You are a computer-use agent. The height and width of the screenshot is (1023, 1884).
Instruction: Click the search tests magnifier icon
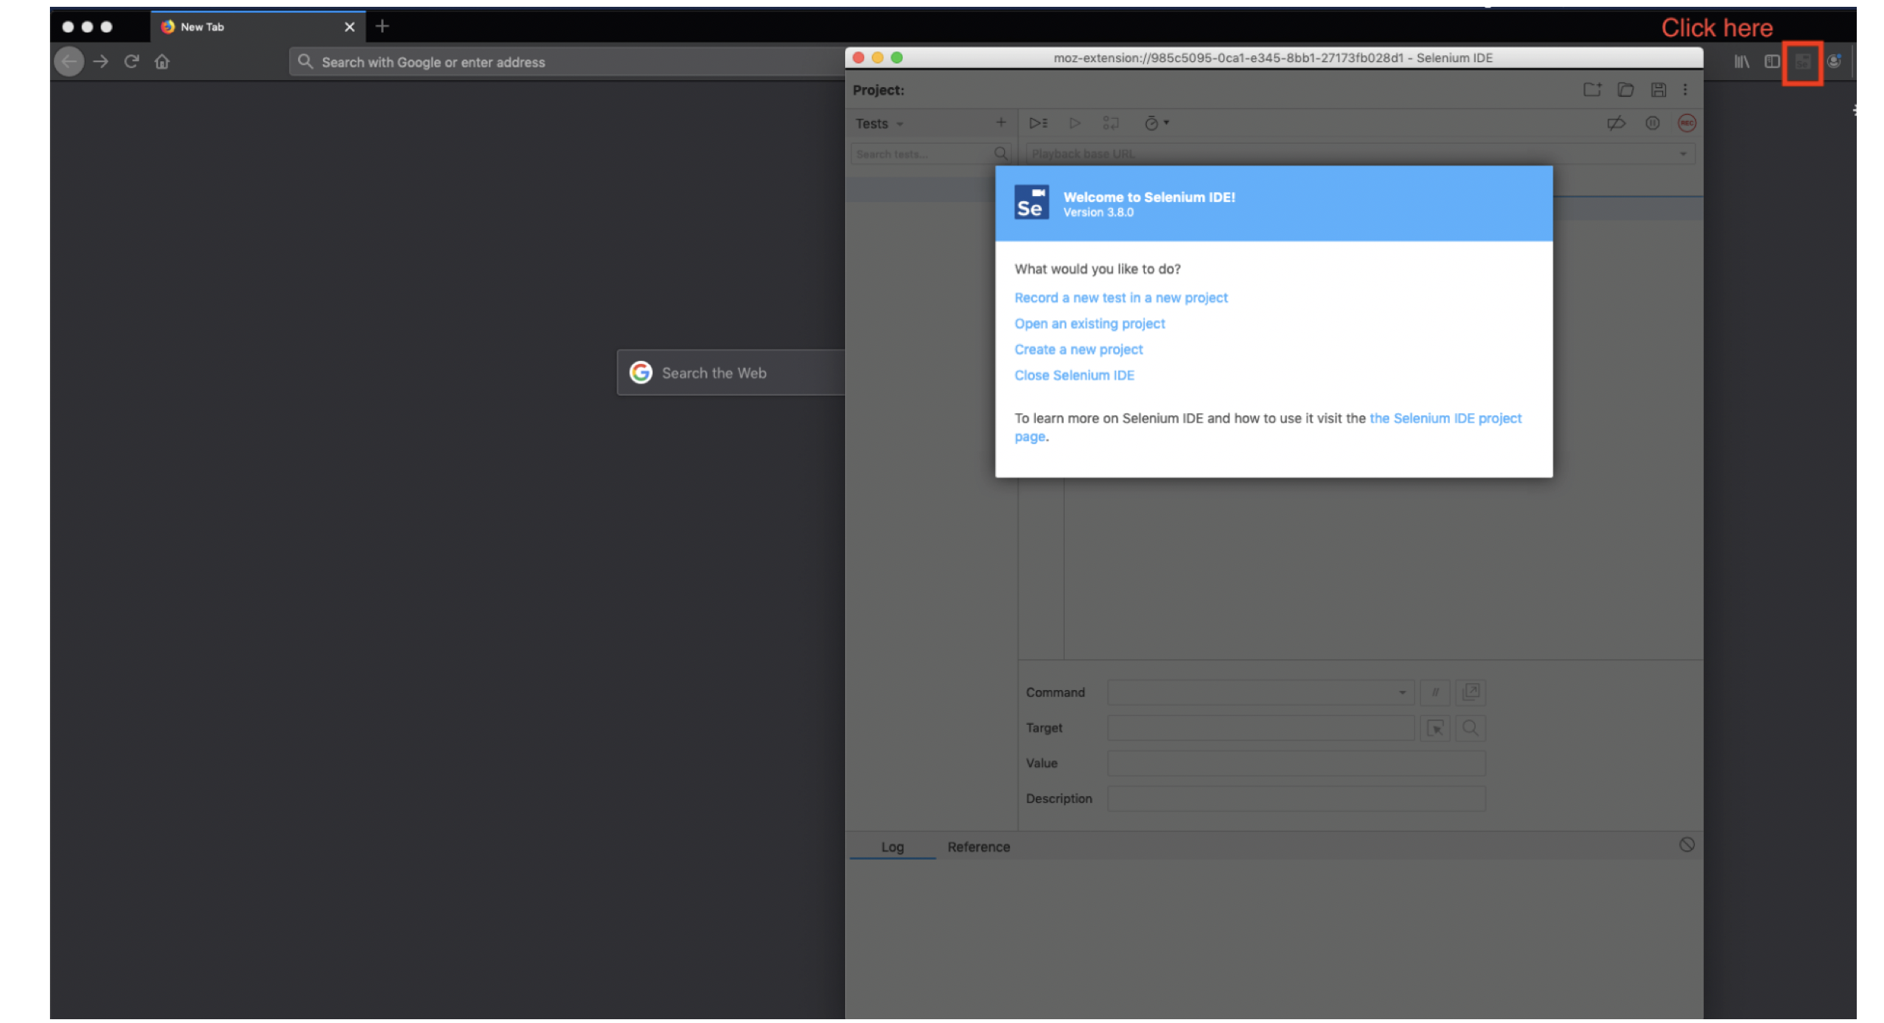point(1001,154)
